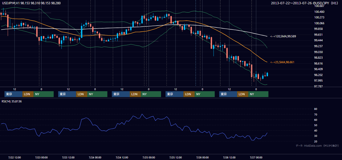Click the RSI(14) 35.8136 indicator label
The height and width of the screenshot is (160, 342).
point(12,101)
